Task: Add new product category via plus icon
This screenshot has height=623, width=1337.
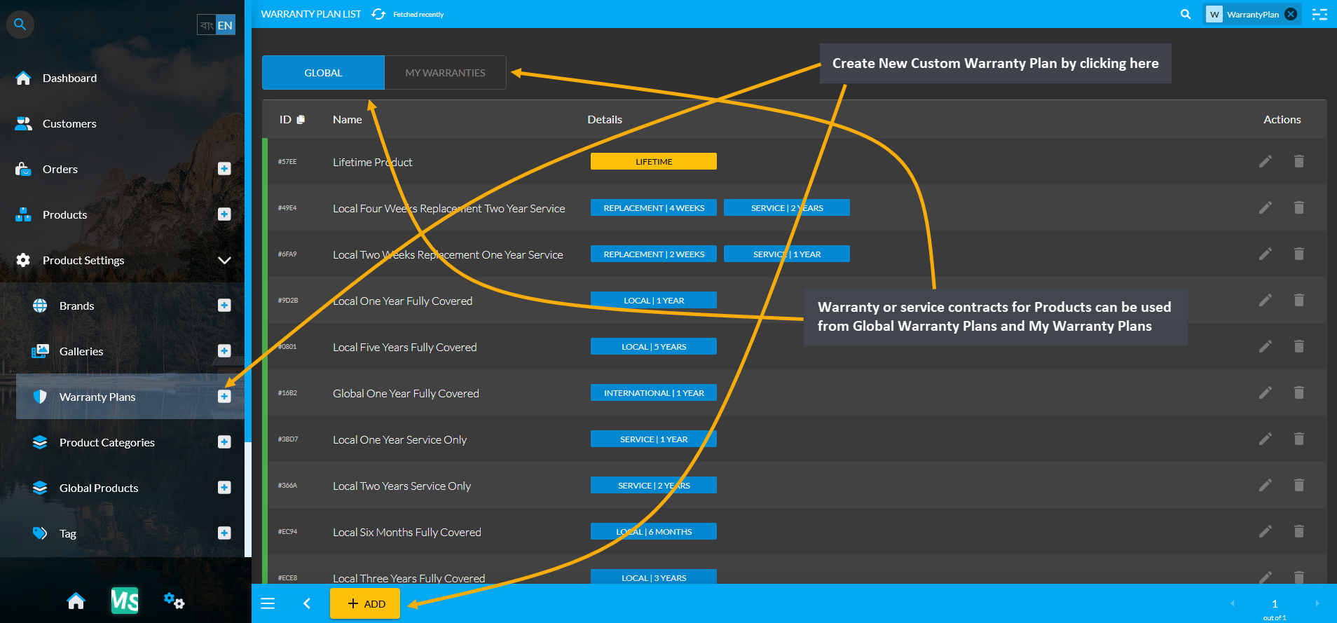Action: [224, 441]
